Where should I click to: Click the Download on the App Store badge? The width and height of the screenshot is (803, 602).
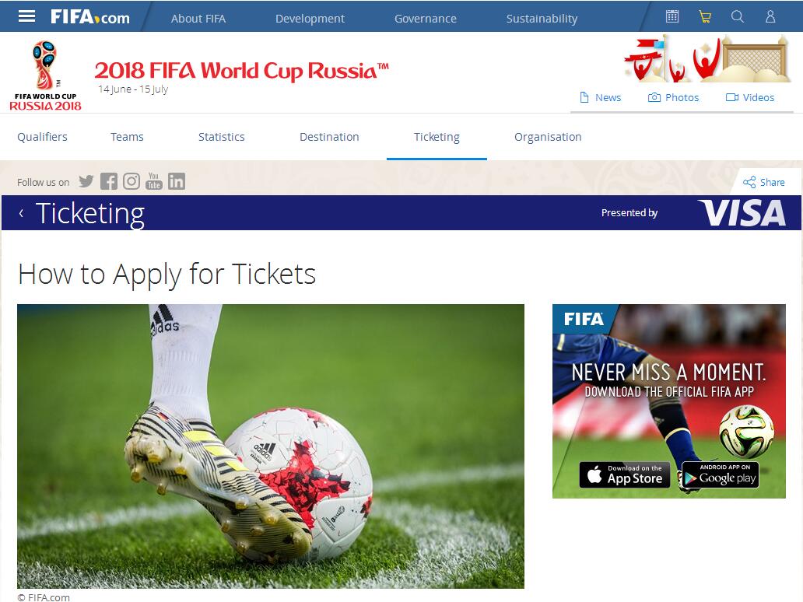[x=625, y=474]
